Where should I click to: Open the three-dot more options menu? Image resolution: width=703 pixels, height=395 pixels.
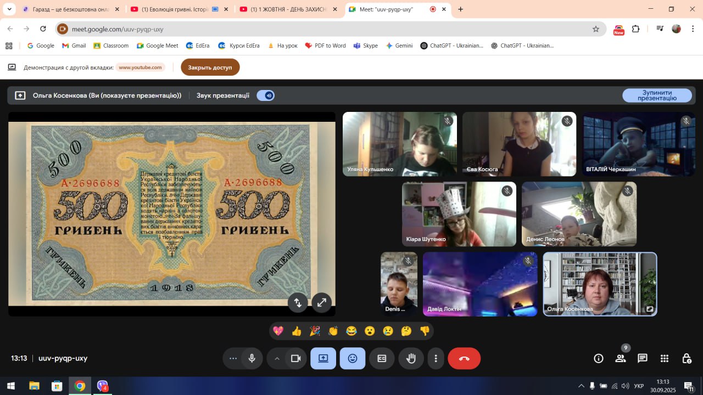click(436, 358)
